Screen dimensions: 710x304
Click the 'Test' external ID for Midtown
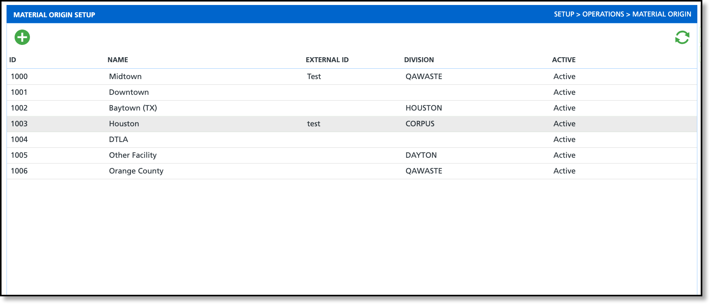[314, 76]
